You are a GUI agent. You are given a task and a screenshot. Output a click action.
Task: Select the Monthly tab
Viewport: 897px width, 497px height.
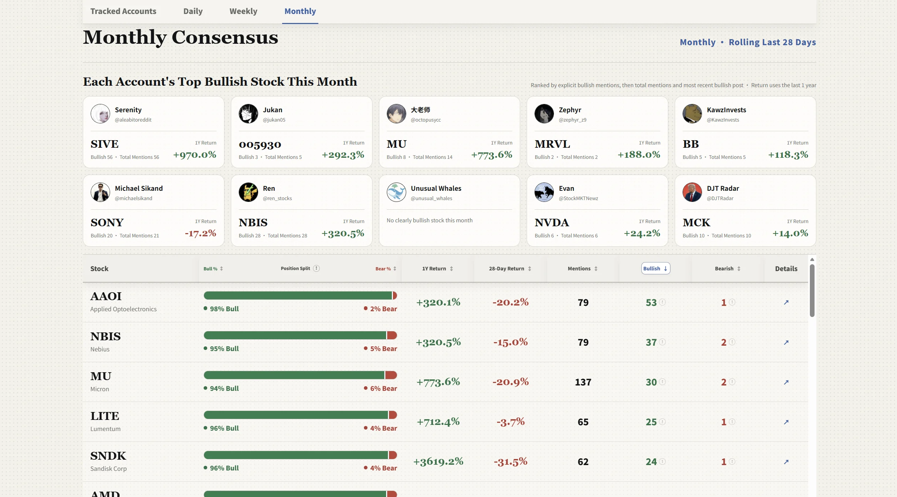[300, 11]
